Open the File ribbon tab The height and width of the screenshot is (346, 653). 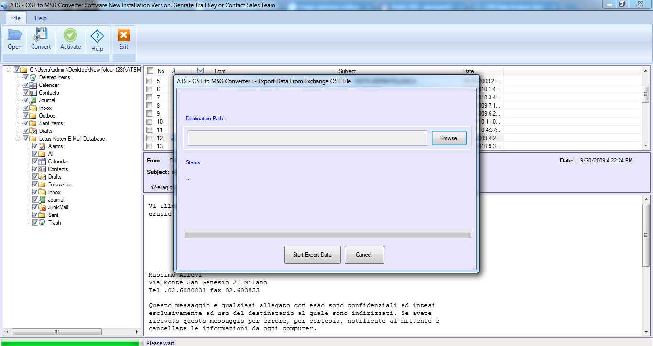point(16,18)
